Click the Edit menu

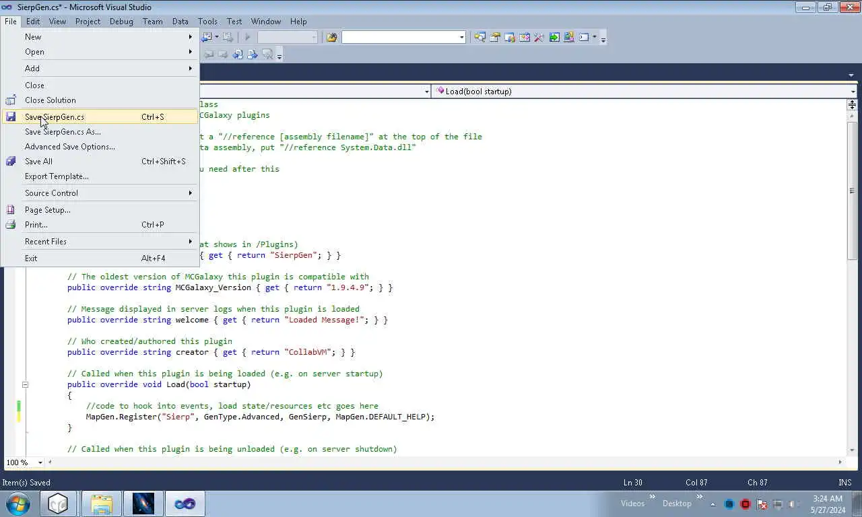33,21
